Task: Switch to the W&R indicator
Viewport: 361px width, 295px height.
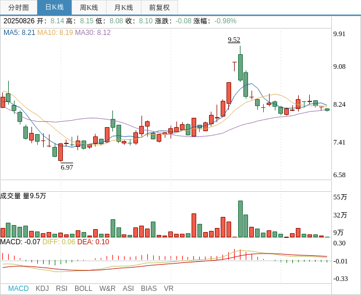Action: 107,289
